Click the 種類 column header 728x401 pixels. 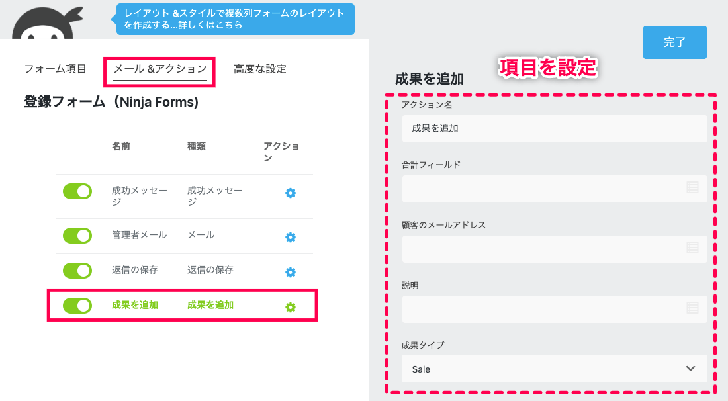tap(197, 146)
